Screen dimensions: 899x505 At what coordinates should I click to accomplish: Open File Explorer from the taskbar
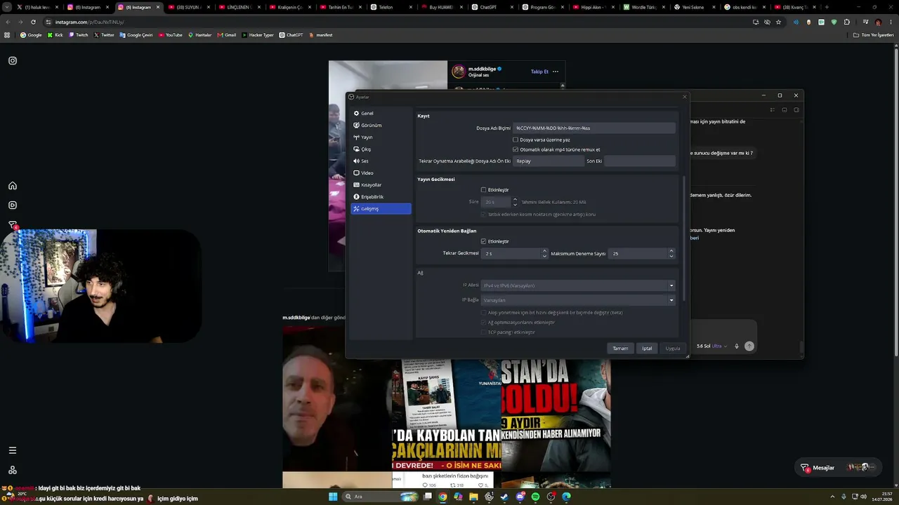[x=473, y=497]
